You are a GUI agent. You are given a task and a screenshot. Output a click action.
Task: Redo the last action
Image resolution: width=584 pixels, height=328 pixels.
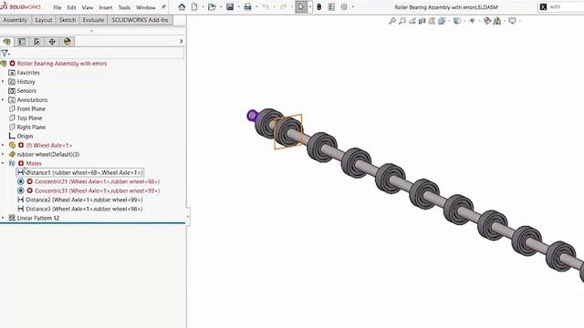pos(283,7)
